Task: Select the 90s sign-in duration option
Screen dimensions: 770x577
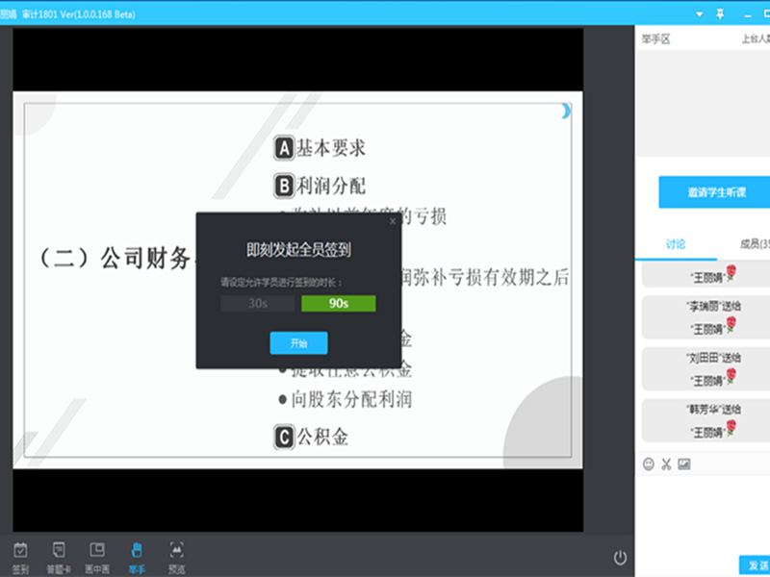Action: point(338,303)
